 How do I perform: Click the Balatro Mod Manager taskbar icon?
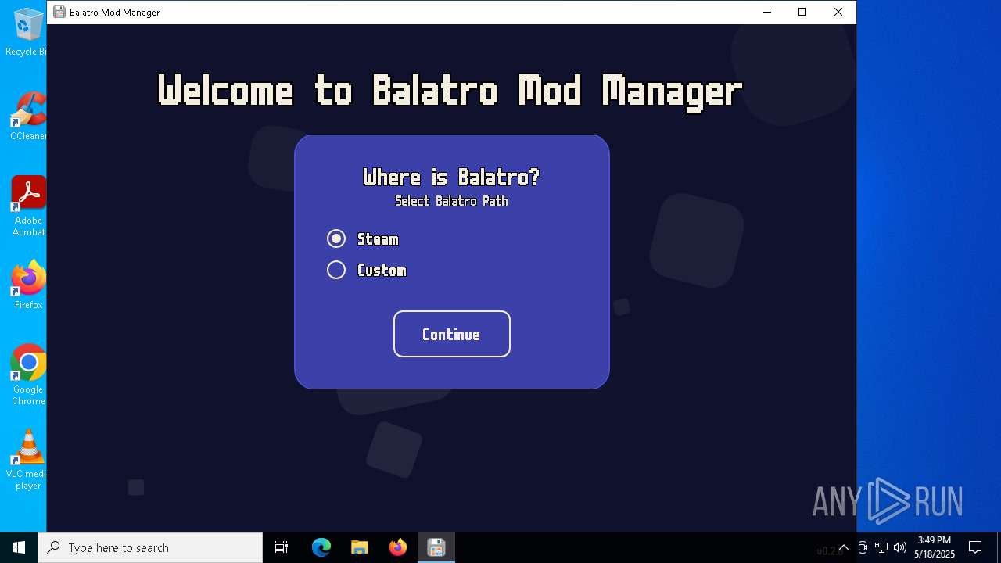436,547
